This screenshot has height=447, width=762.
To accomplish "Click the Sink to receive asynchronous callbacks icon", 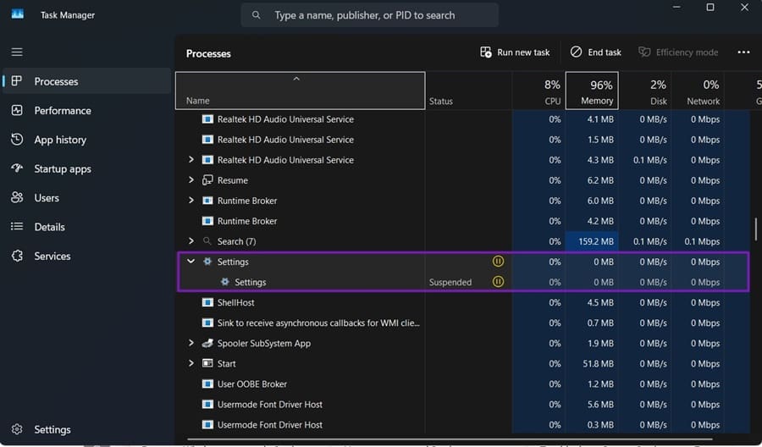I will 207,323.
